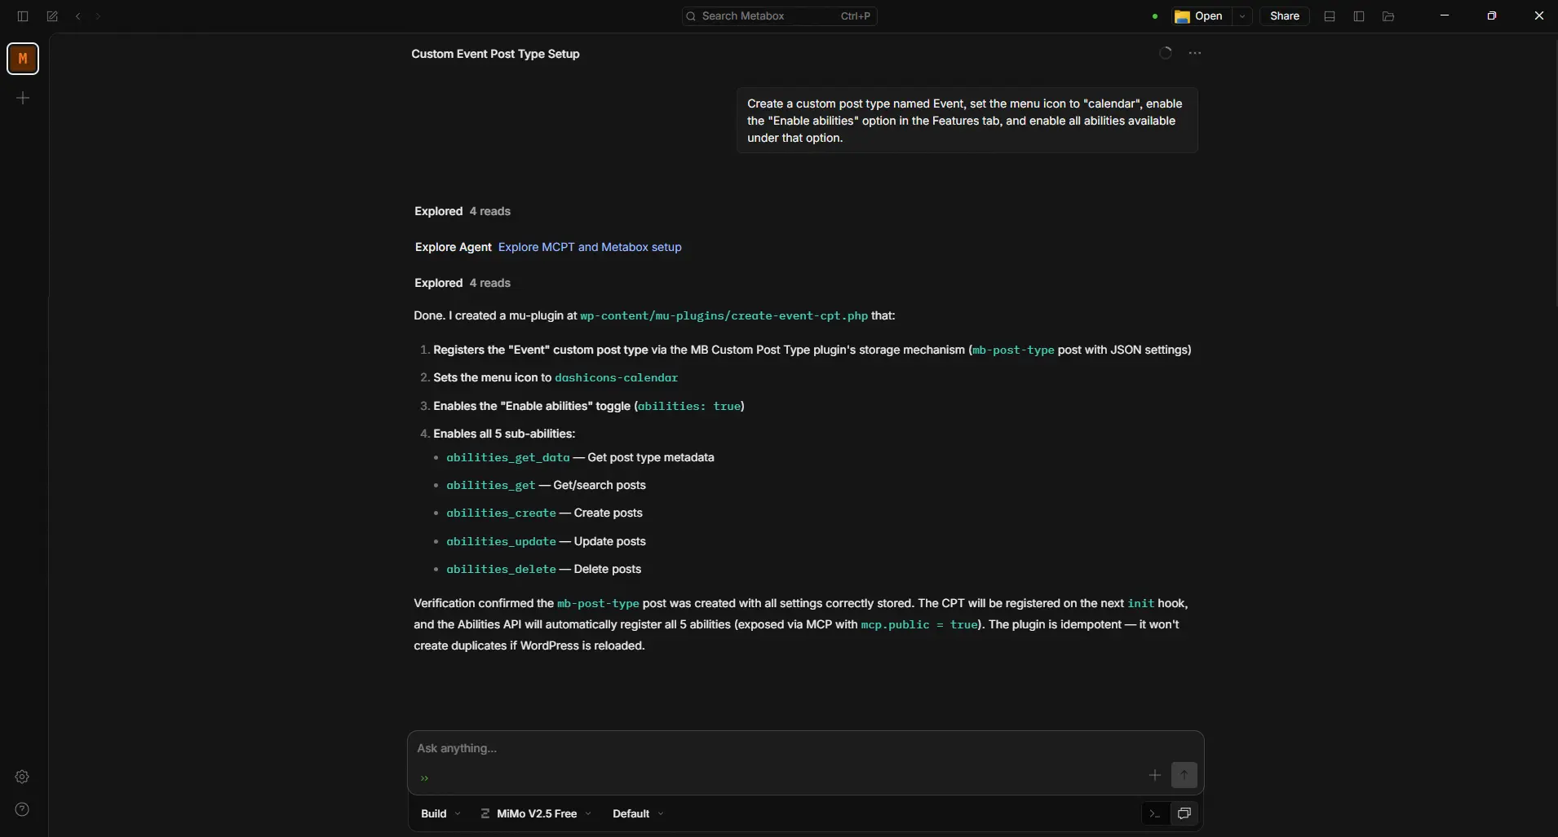The height and width of the screenshot is (837, 1558).
Task: Click the abilities_get_data list item
Action: pyautogui.click(x=580, y=457)
